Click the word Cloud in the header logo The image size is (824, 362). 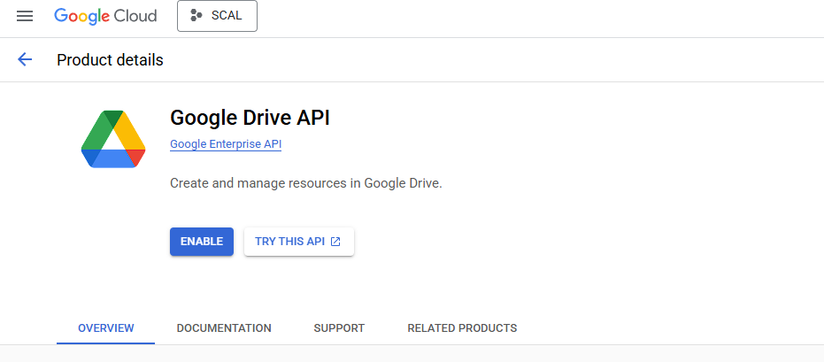click(x=133, y=16)
